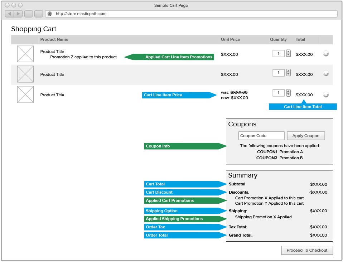Focus the first product's quantity field
Viewport: 343px width, 262px height.
(279, 54)
